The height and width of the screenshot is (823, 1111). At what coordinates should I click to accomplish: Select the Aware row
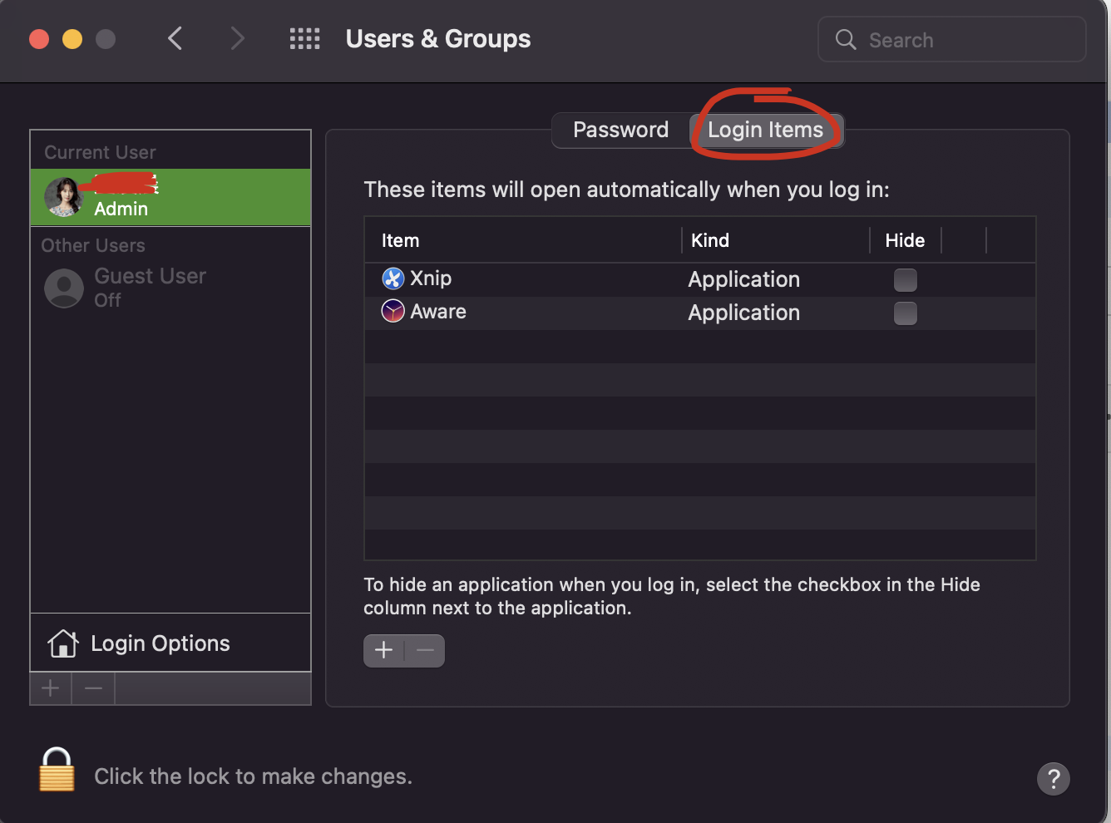point(699,313)
